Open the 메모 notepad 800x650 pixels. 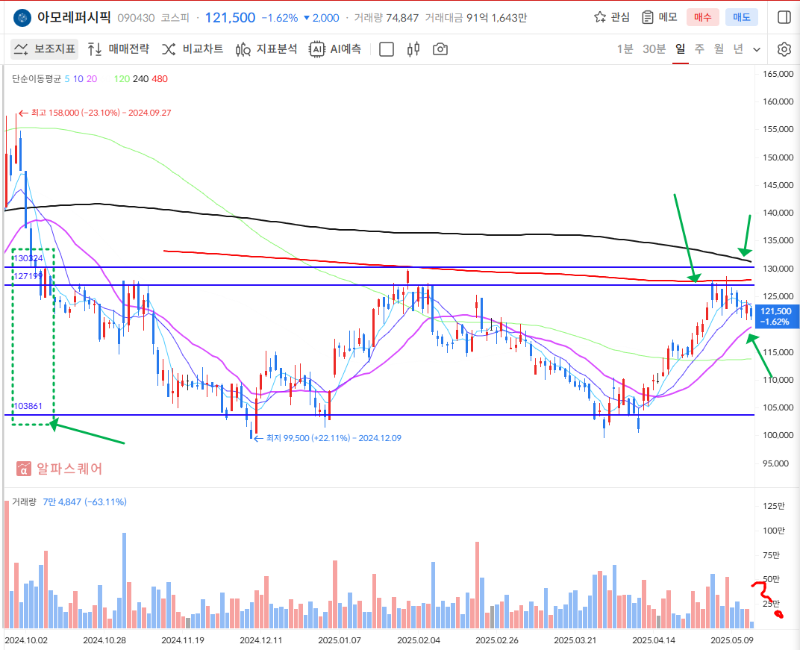[x=659, y=17]
